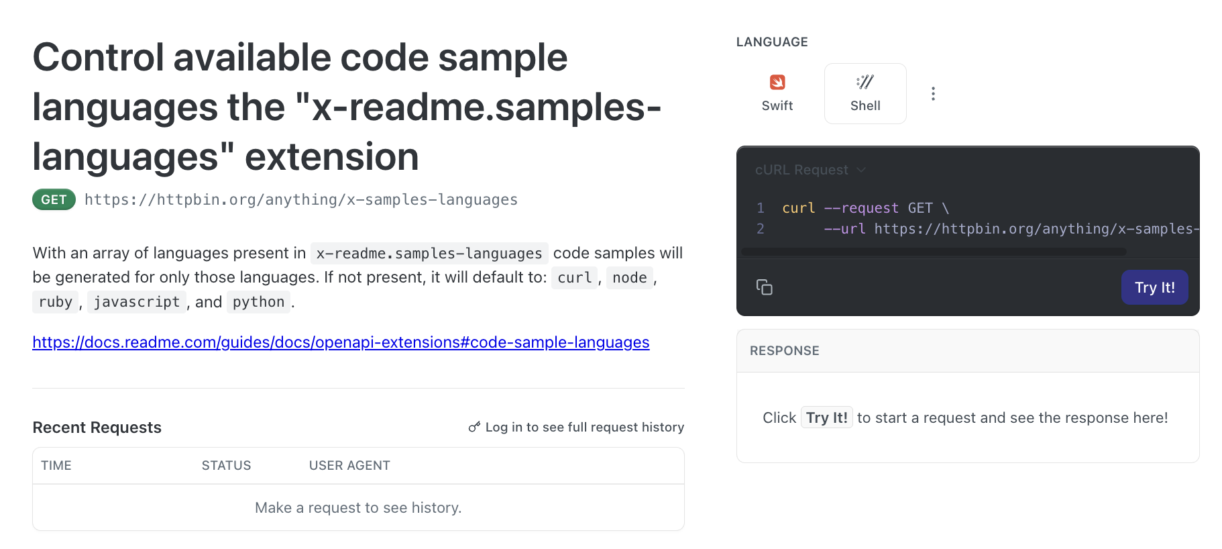Image resolution: width=1222 pixels, height=549 pixels.
Task: Click the TIME column header
Action: 56,465
